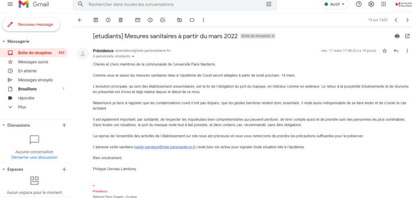Viewport: 412px width, 198px height.
Task: Start a new discussion plus icon
Action: [64, 125]
